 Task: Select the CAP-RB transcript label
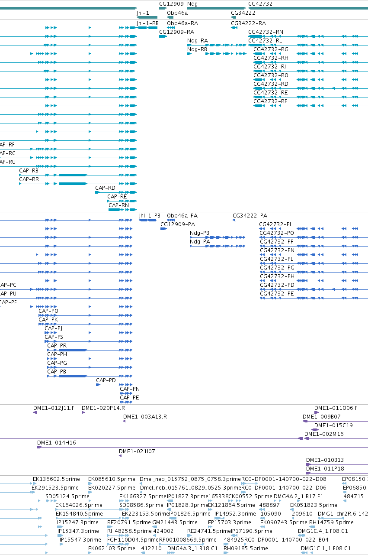coord(29,170)
